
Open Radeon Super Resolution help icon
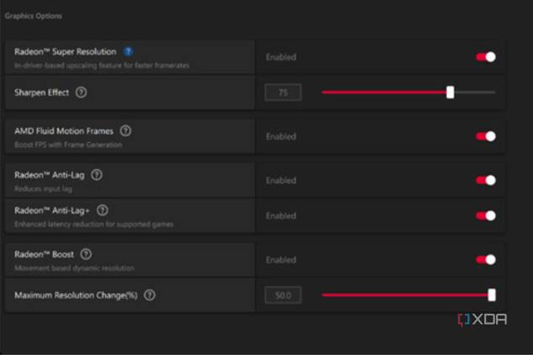pos(128,51)
